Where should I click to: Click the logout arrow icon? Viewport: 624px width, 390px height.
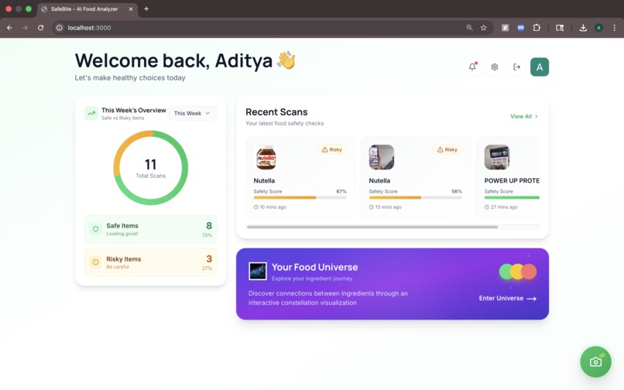(x=516, y=67)
